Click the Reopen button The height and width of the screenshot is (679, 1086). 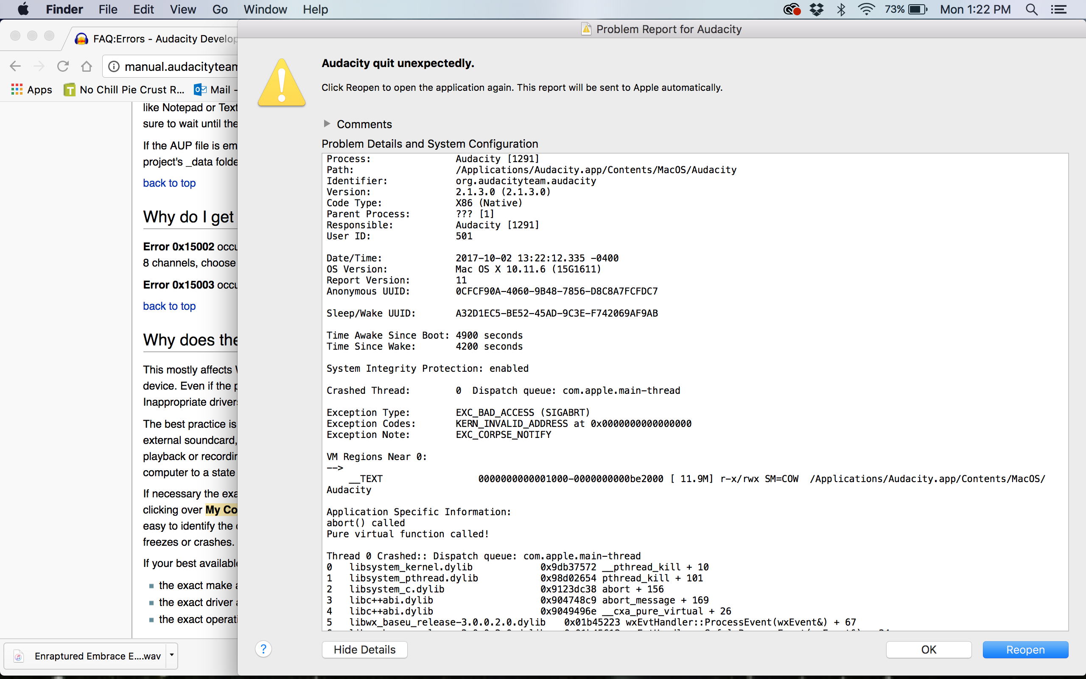coord(1025,649)
